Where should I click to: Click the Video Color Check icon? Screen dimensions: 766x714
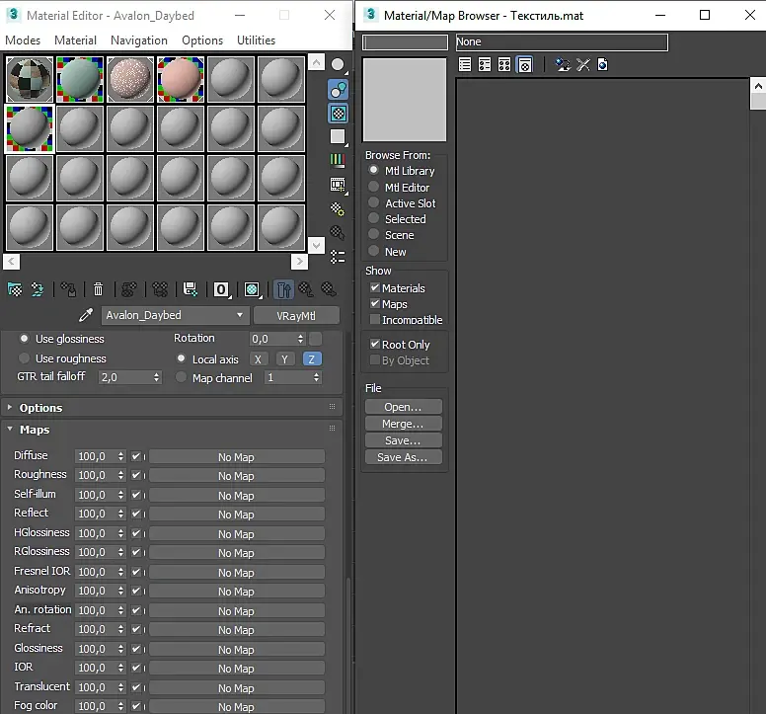point(338,161)
